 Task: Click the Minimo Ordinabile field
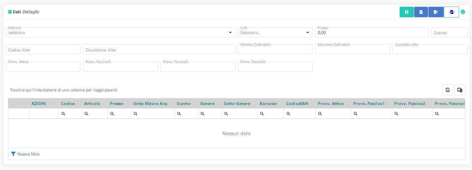(275, 50)
